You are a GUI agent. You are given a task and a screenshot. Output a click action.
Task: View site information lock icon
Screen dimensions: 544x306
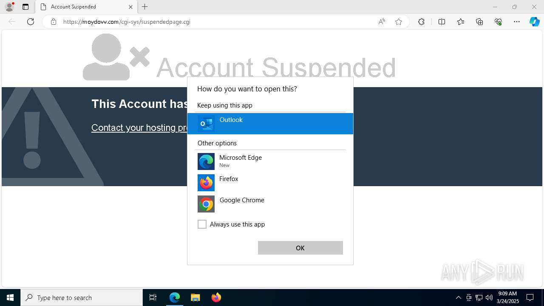tap(54, 22)
